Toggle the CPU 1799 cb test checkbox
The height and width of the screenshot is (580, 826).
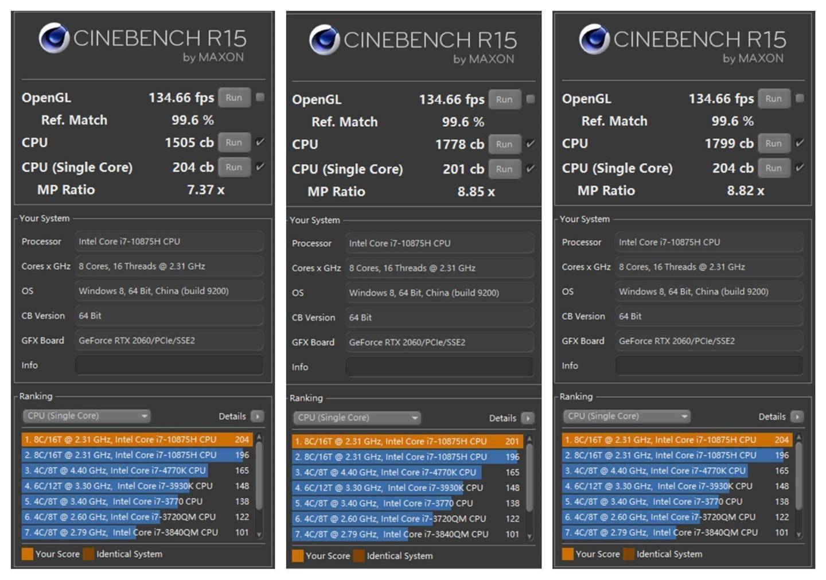point(800,143)
